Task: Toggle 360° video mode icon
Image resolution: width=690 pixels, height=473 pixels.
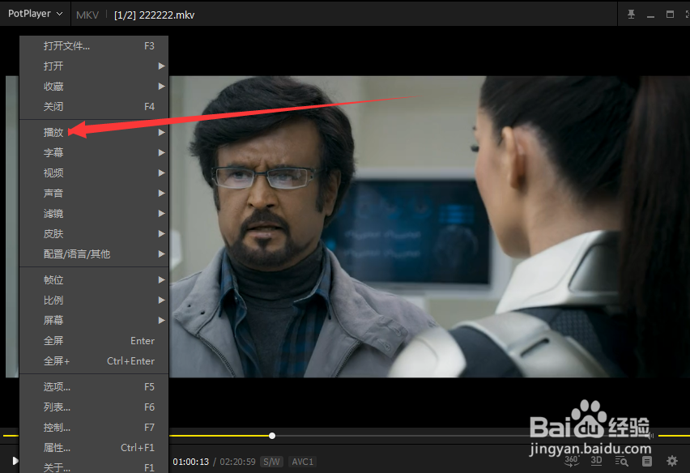Action: 571,461
